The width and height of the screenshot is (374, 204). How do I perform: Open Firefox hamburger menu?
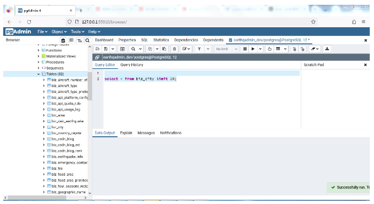(x=363, y=22)
